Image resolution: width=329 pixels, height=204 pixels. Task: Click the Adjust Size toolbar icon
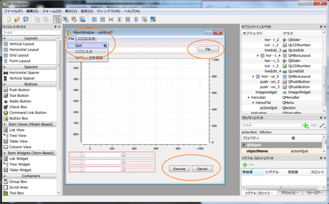click(153, 19)
